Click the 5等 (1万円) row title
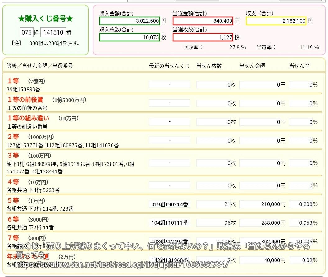This screenshot has height=277, width=328. coord(26,201)
